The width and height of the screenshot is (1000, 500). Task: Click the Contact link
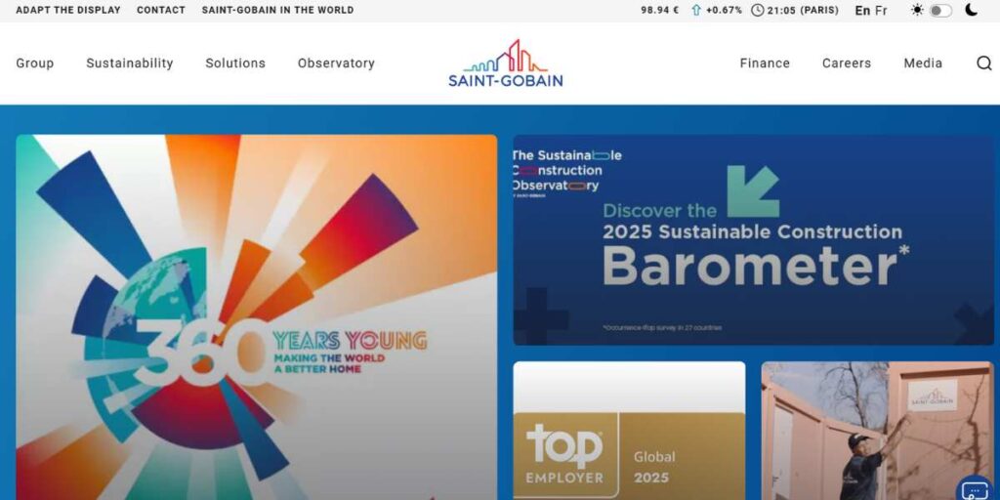pos(161,10)
